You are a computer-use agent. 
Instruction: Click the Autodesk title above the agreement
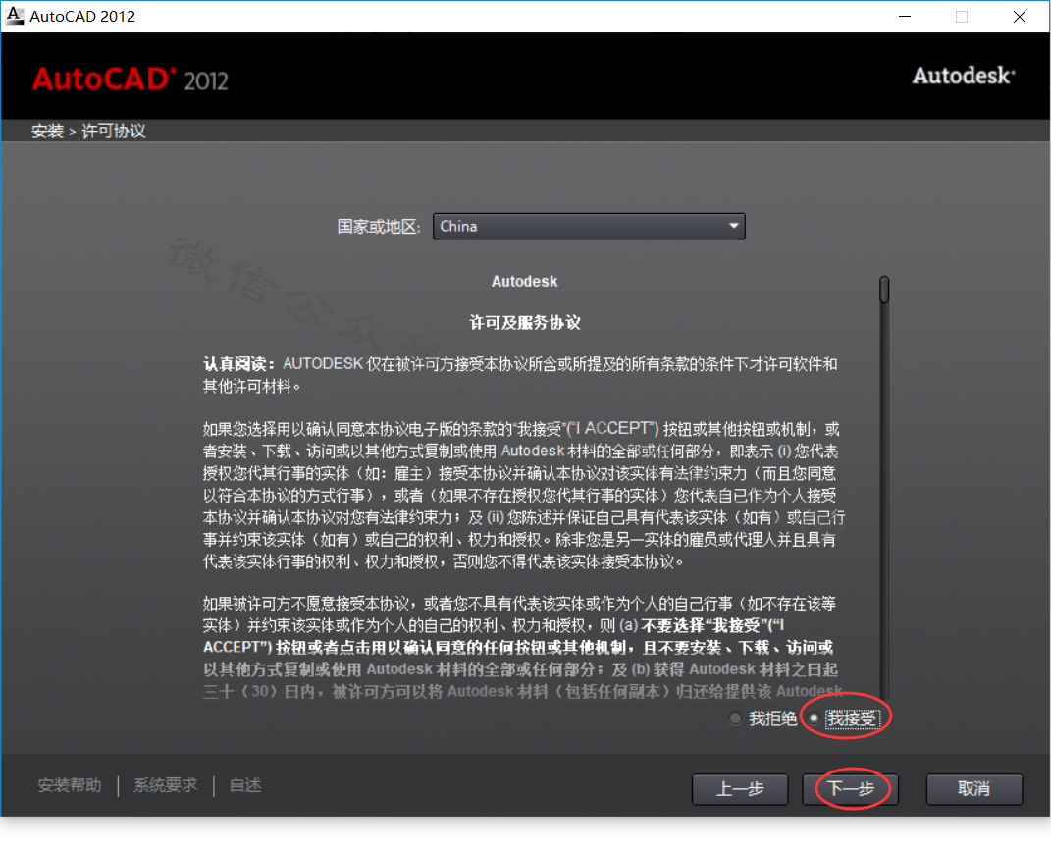point(525,282)
